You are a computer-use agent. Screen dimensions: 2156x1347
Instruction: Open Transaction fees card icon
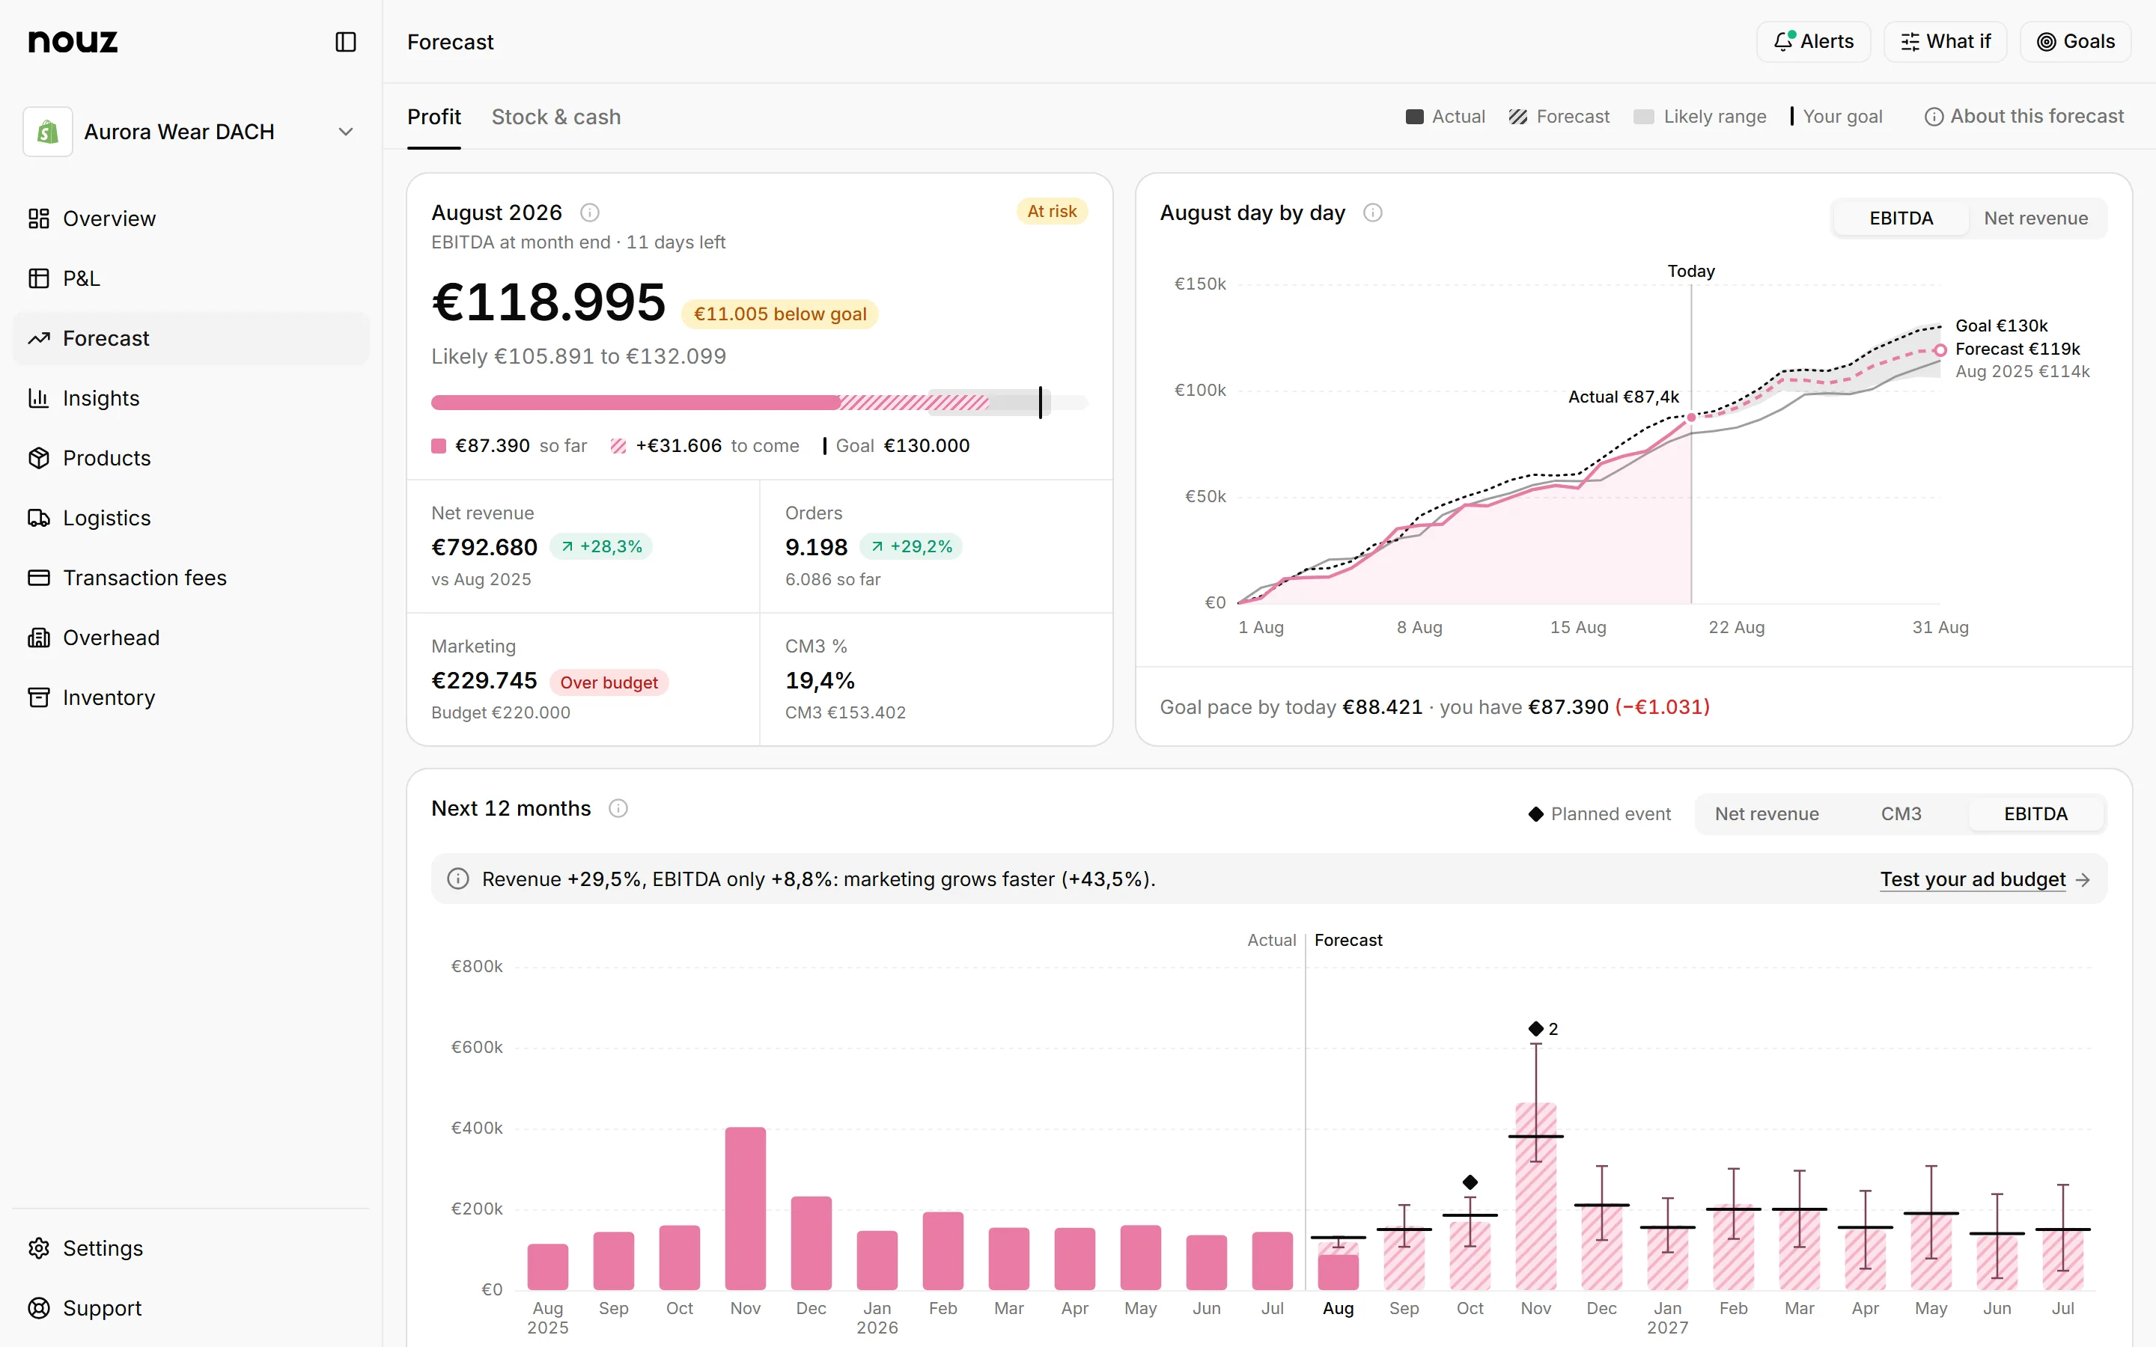point(38,577)
